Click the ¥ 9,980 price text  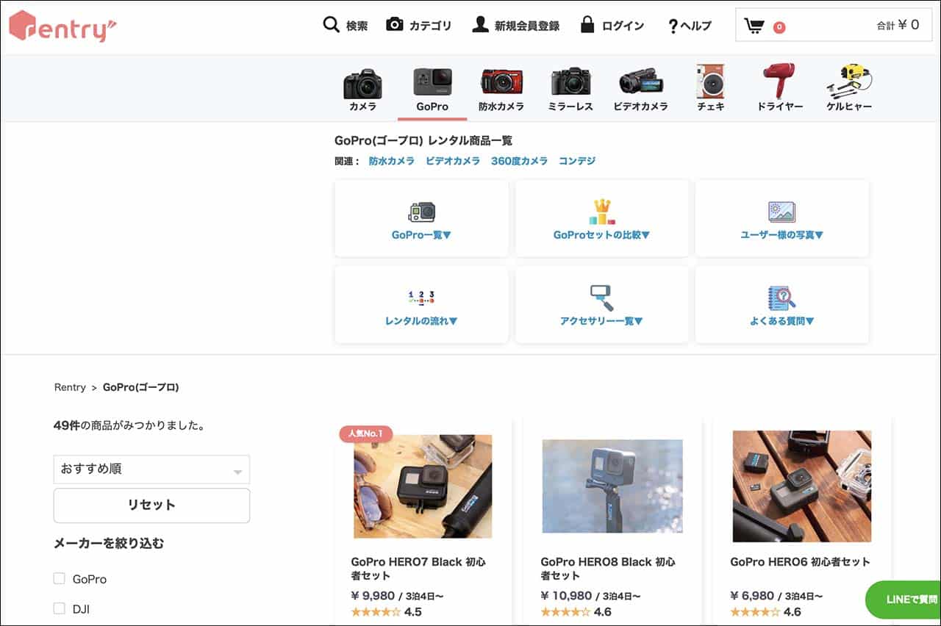tap(373, 595)
